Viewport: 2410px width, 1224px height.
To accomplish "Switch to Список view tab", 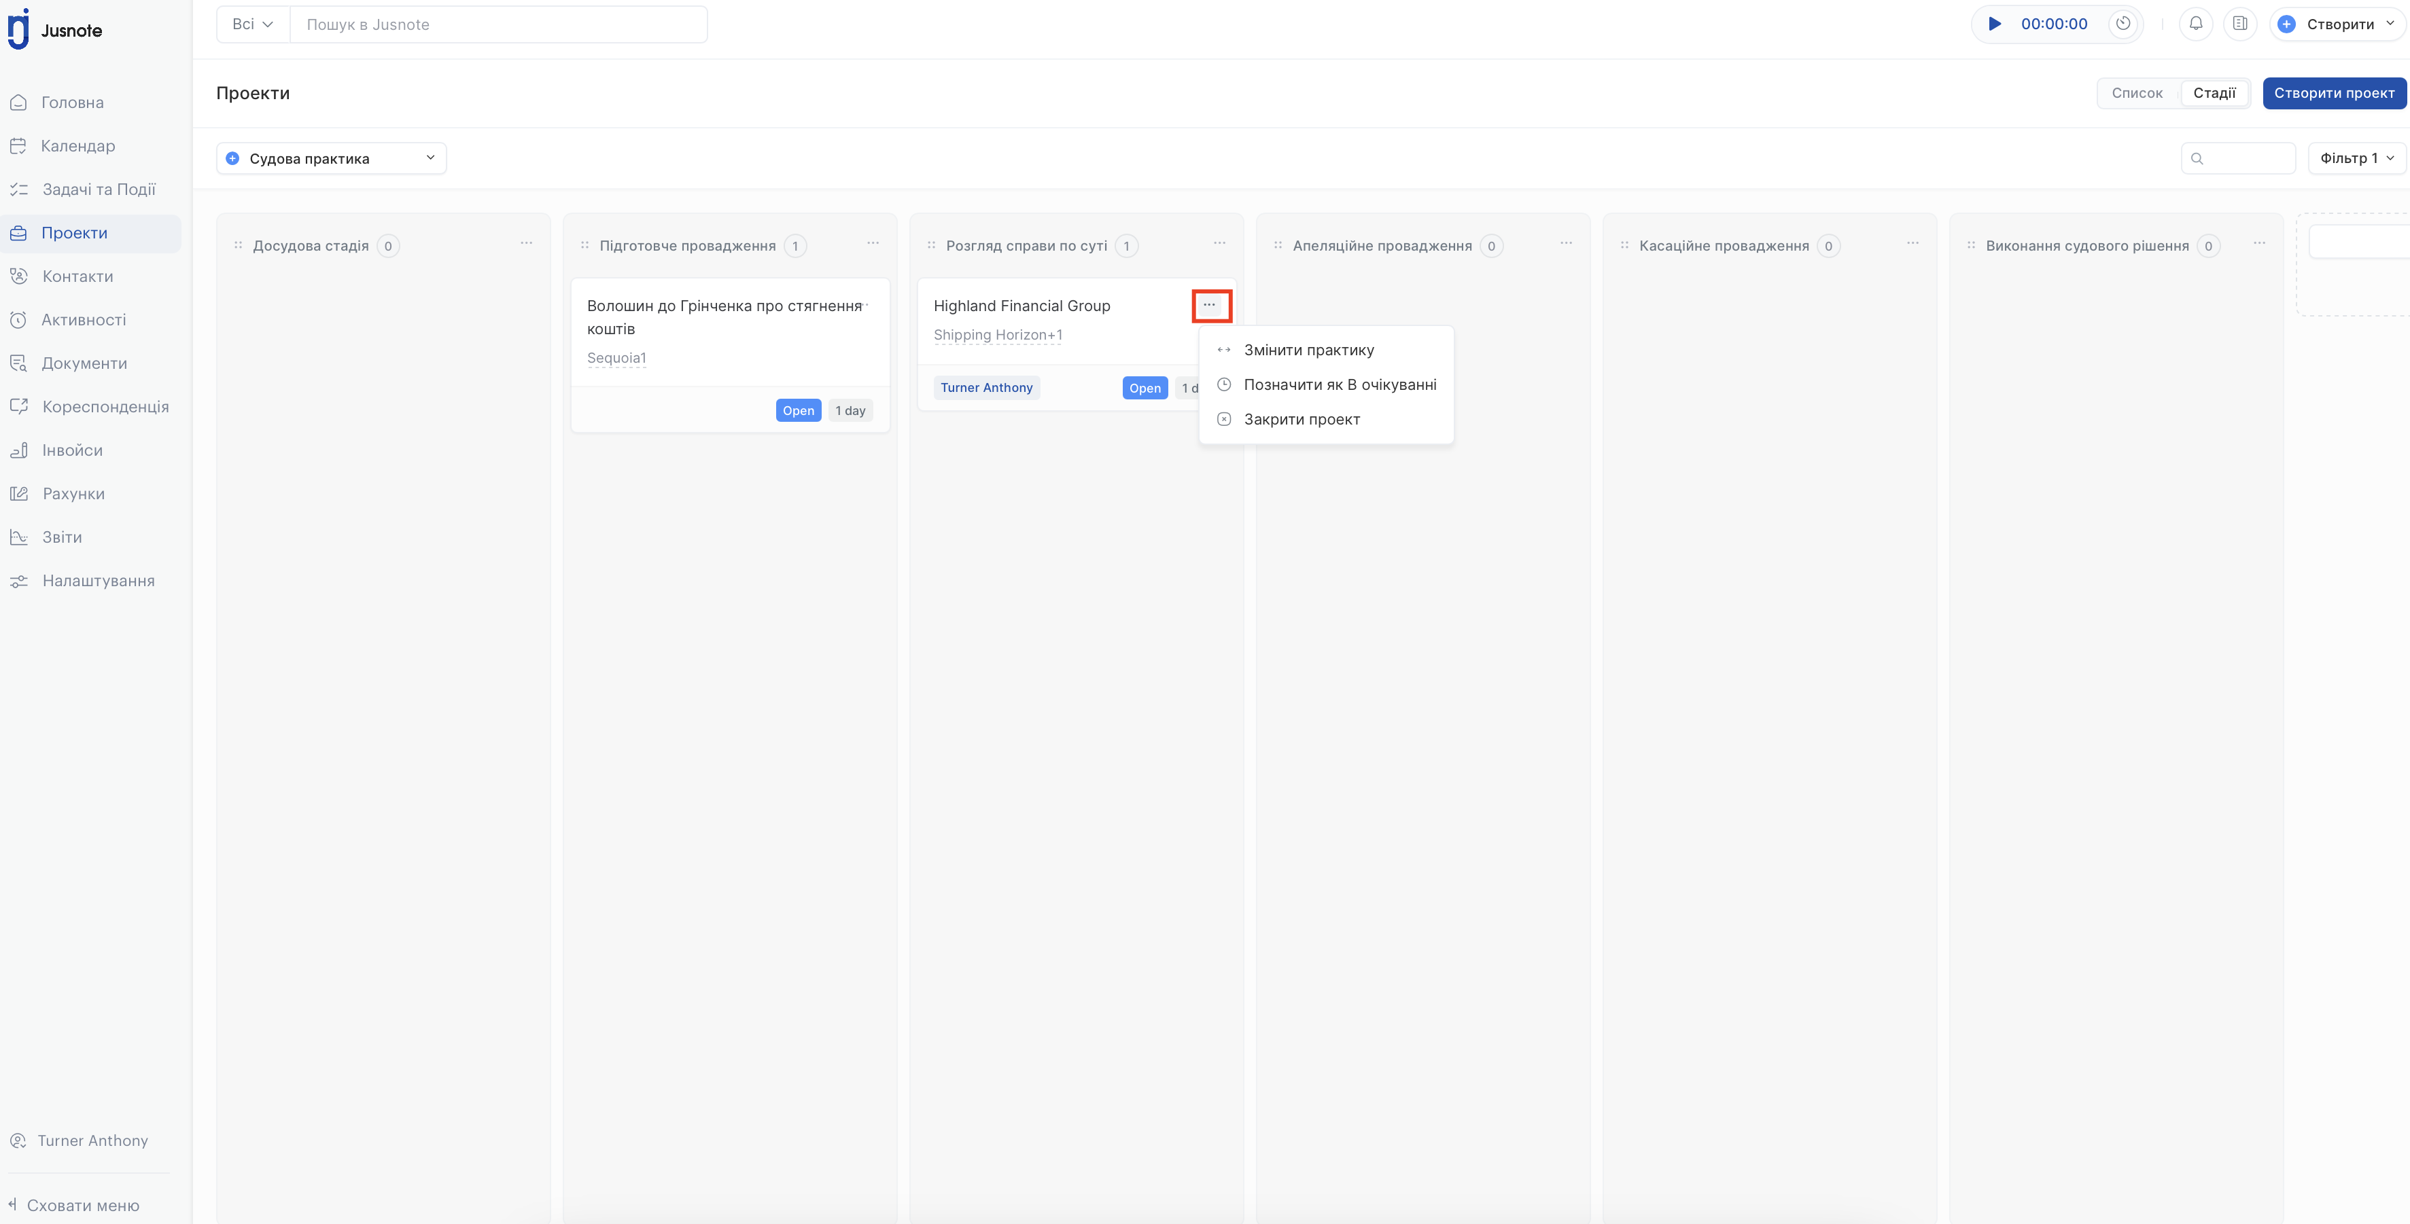I will coord(2137,94).
